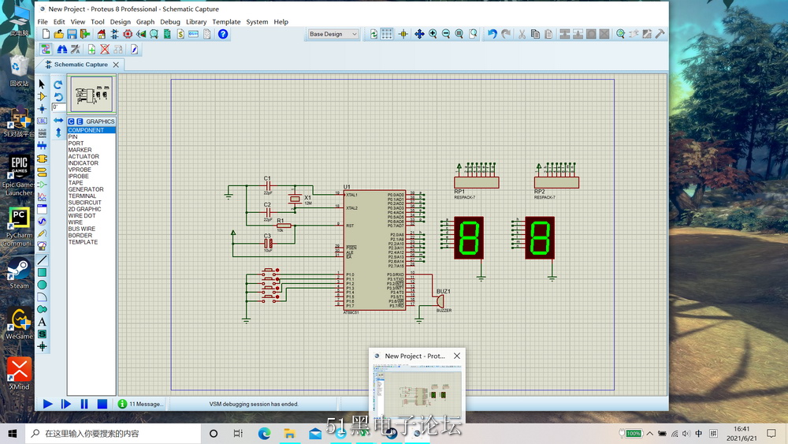Click the 'E' edit button in Graphics panel
The width and height of the screenshot is (788, 444).
pos(80,121)
